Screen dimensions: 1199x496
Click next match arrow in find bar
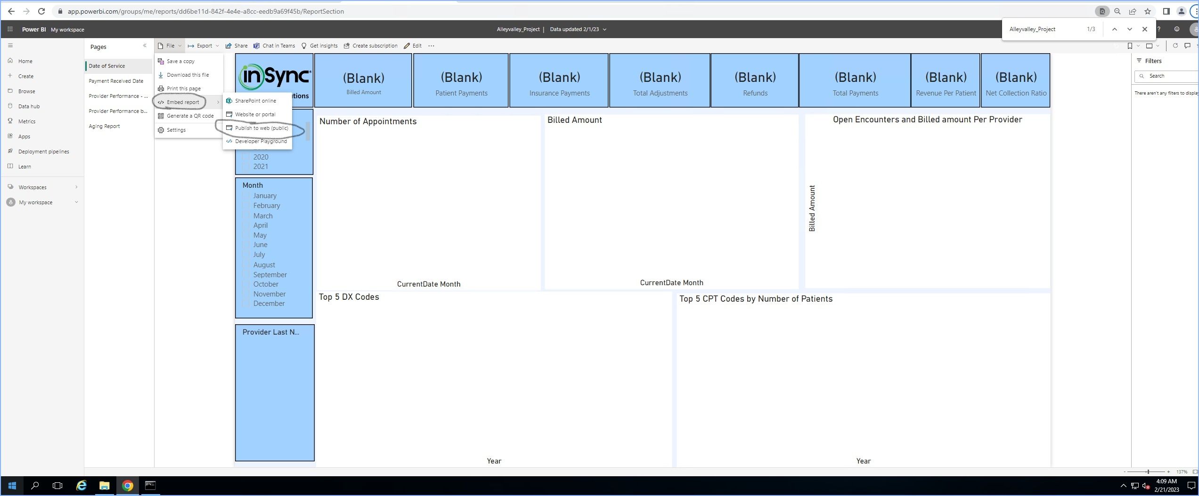coord(1129,29)
